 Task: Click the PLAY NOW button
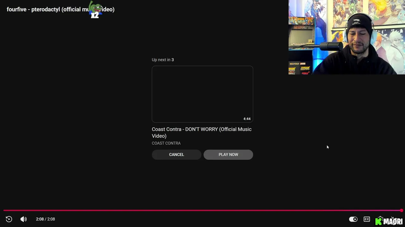coord(228,154)
